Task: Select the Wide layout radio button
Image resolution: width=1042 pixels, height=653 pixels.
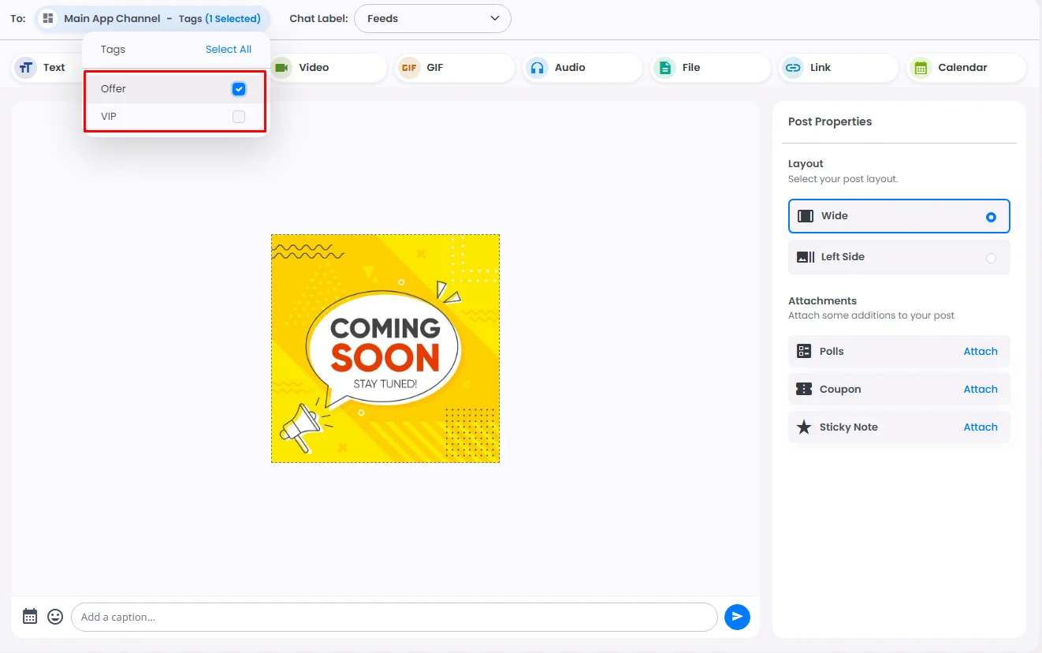Action: (x=991, y=217)
